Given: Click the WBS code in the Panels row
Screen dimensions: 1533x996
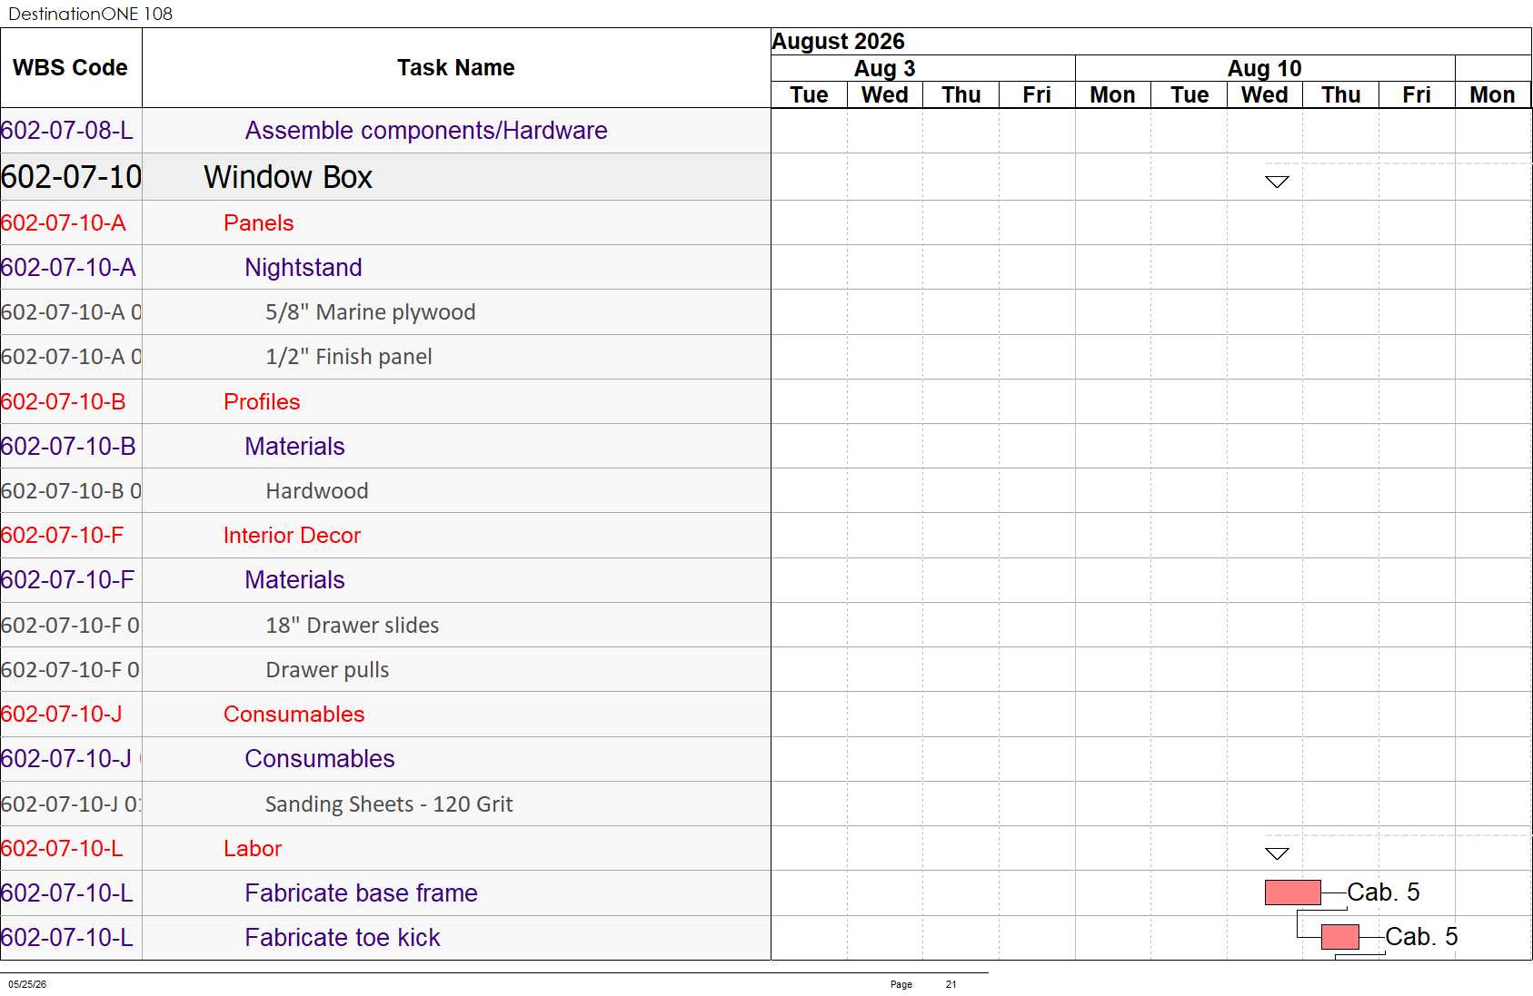Looking at the screenshot, I should tap(64, 223).
